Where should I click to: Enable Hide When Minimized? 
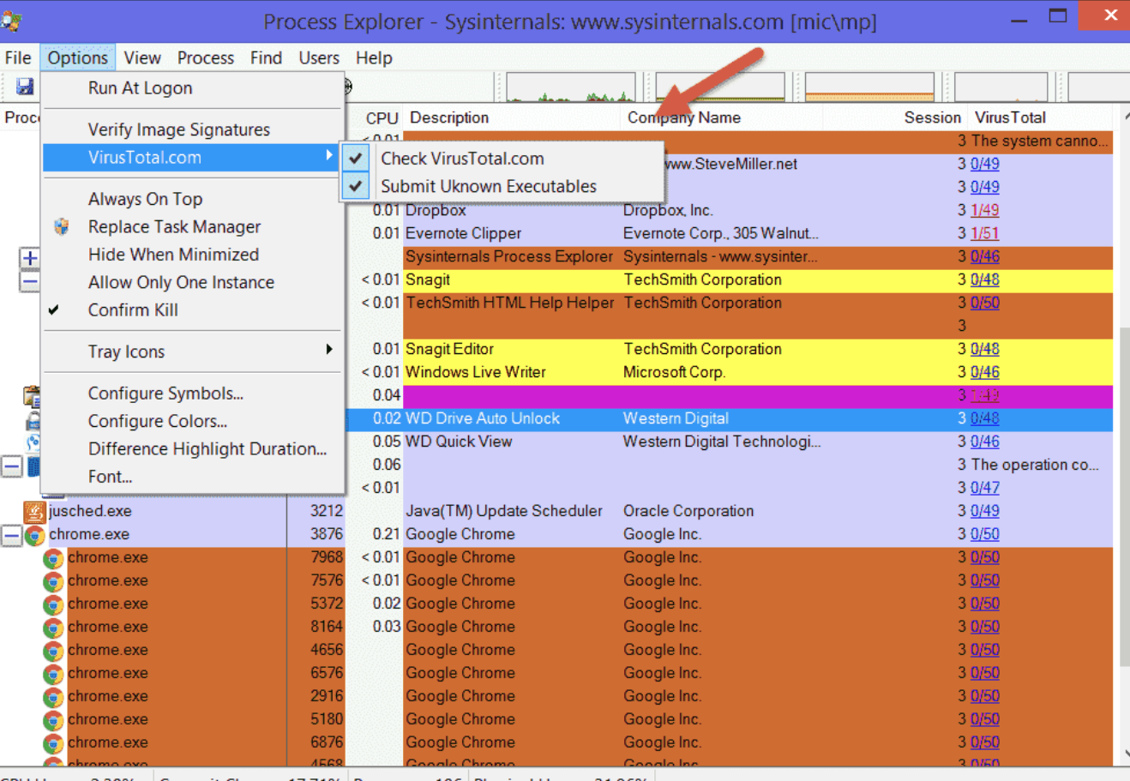click(x=193, y=255)
